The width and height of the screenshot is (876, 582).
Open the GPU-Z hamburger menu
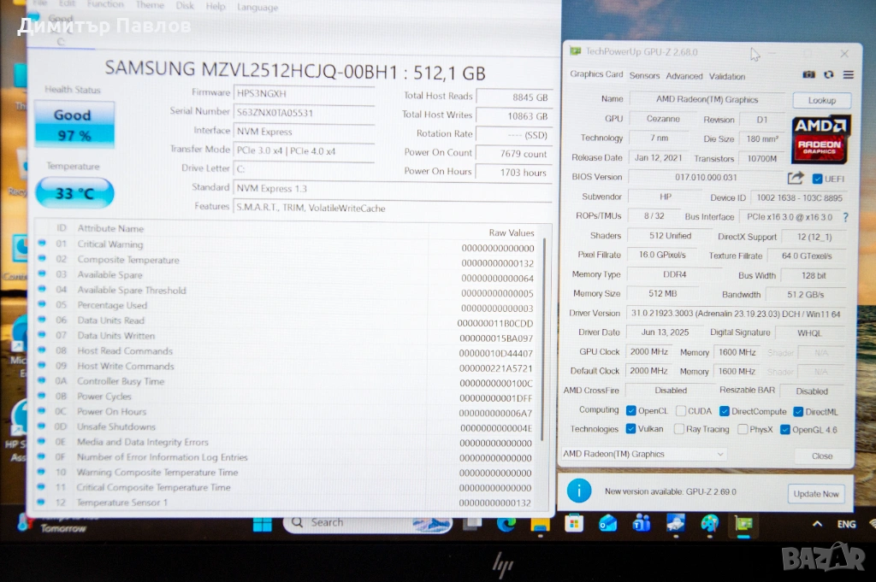[x=848, y=75]
